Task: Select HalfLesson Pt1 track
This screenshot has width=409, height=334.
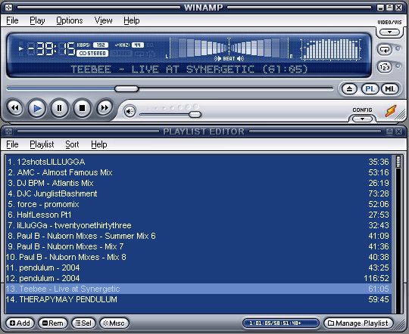Action: pyautogui.click(x=198, y=215)
